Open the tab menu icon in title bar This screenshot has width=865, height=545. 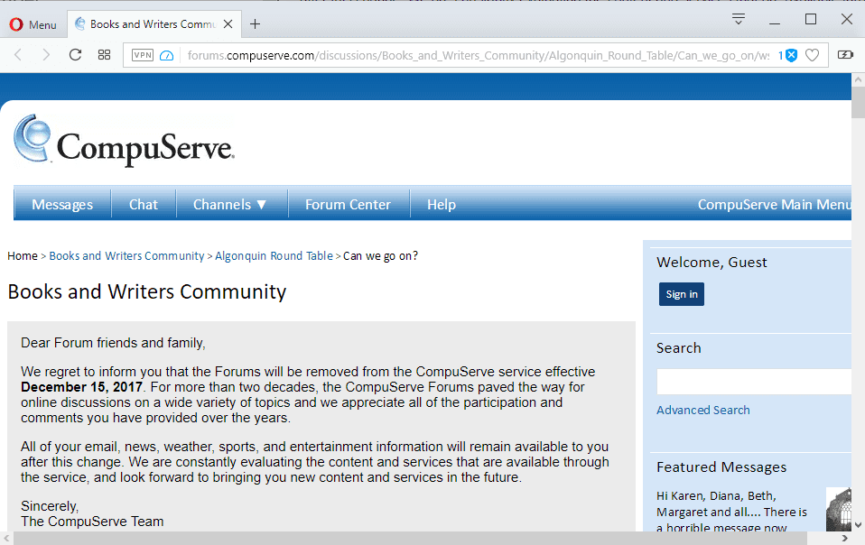coord(738,19)
